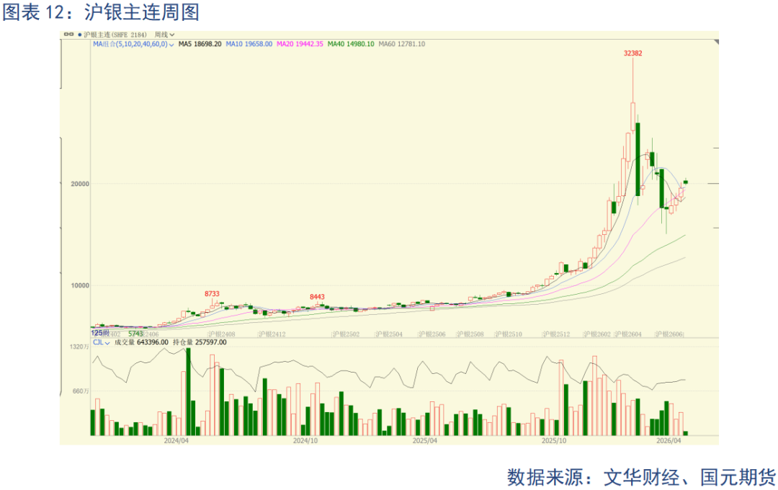This screenshot has height=490, width=778.
Task: Click the 8733 high price marker
Action: coord(212,294)
